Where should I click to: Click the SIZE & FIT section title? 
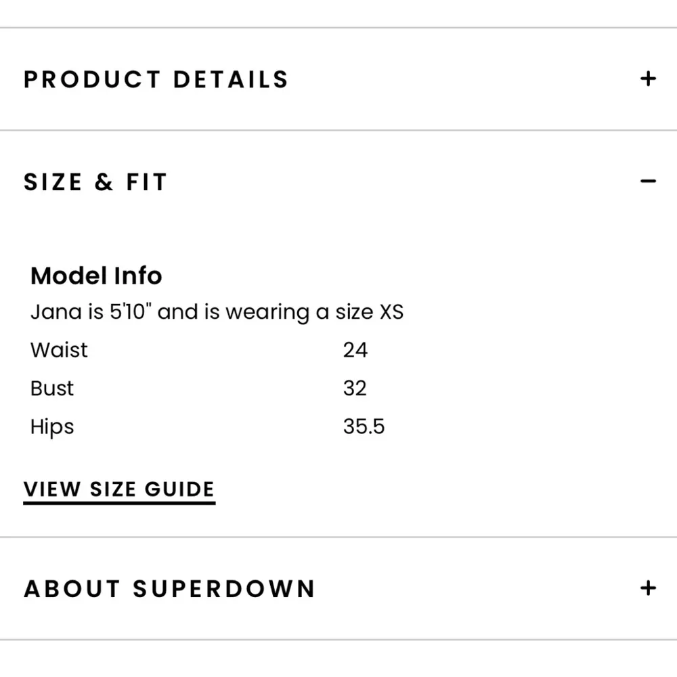(95, 181)
